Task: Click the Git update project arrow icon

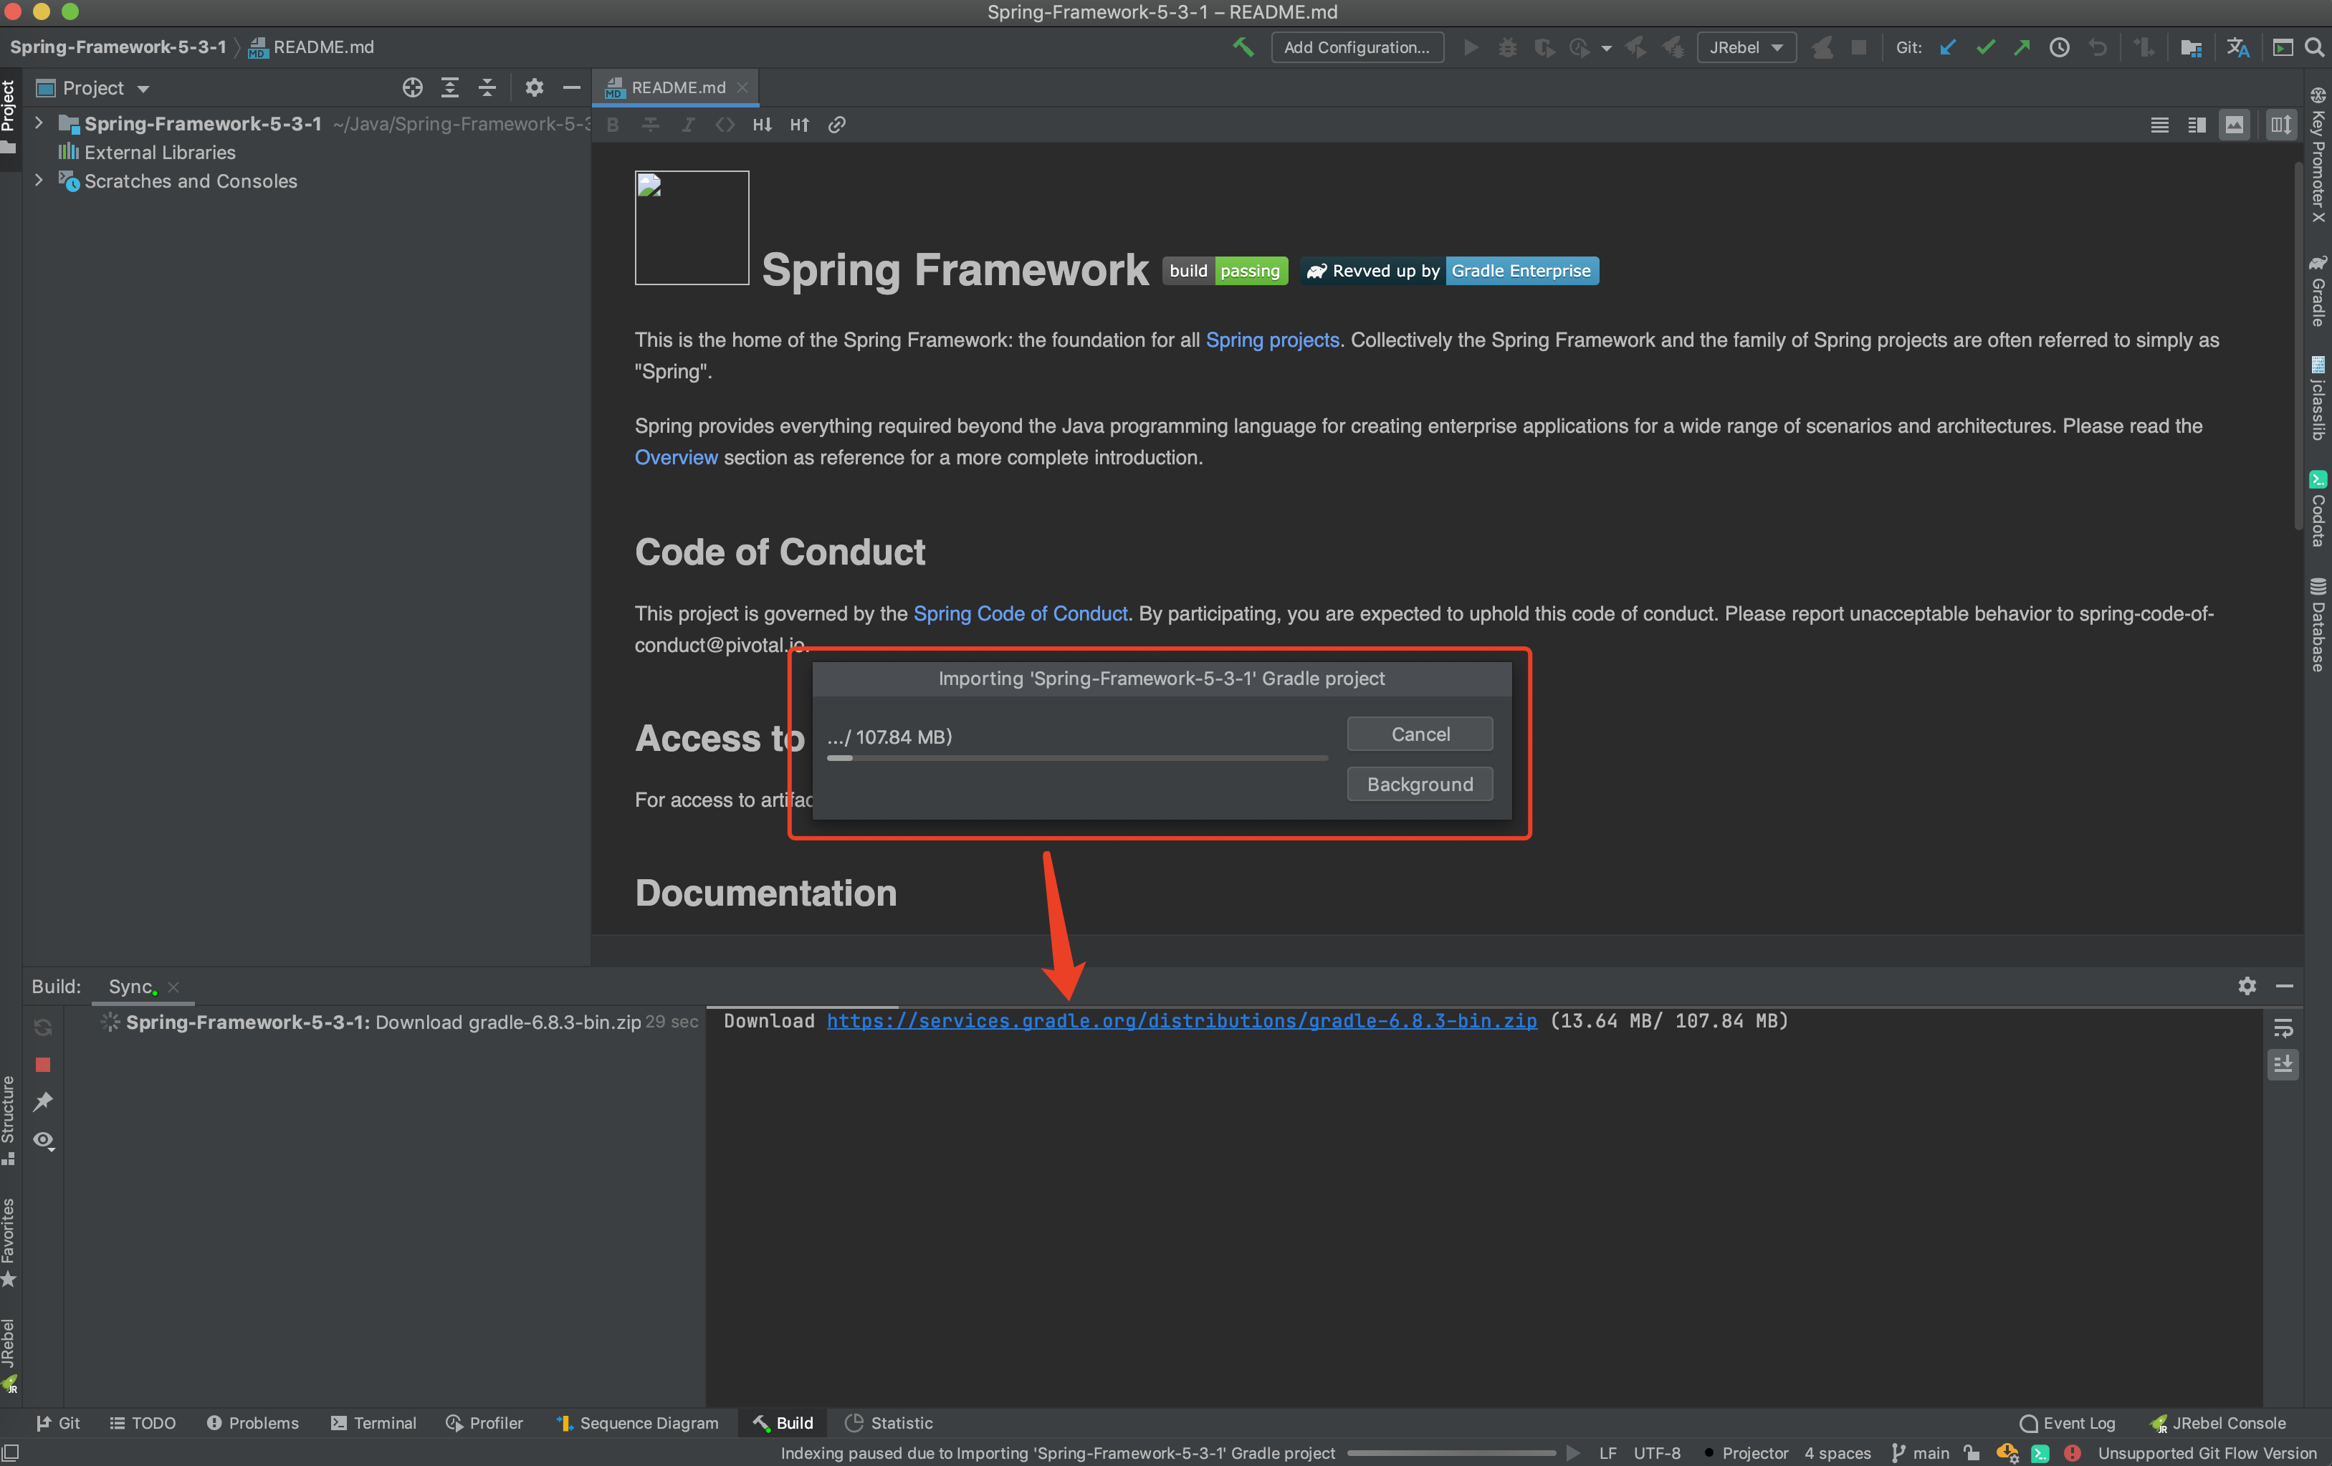Action: [1948, 47]
